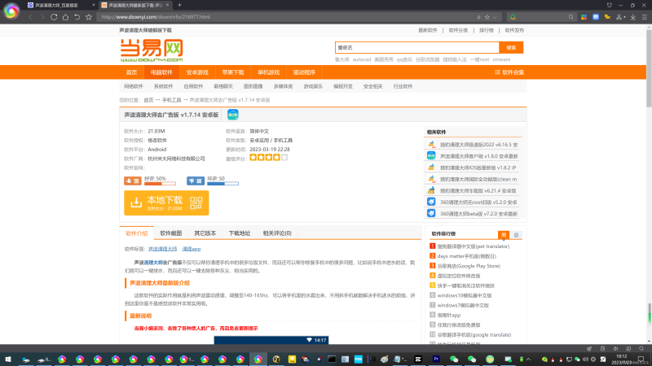Select the 总 ranking tab beside 周
This screenshot has width=652, height=366.
tap(516, 235)
